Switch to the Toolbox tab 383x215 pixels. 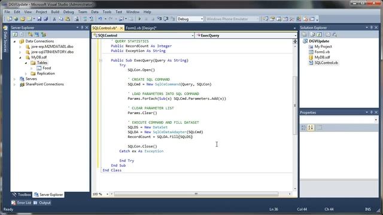[x=22, y=195]
